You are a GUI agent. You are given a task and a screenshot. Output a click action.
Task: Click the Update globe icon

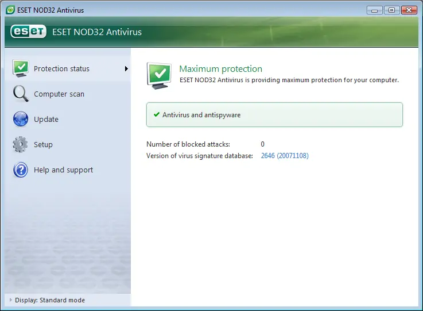(21, 119)
